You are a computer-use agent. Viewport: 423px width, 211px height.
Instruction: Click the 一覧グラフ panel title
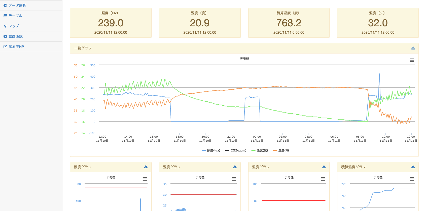pos(83,48)
